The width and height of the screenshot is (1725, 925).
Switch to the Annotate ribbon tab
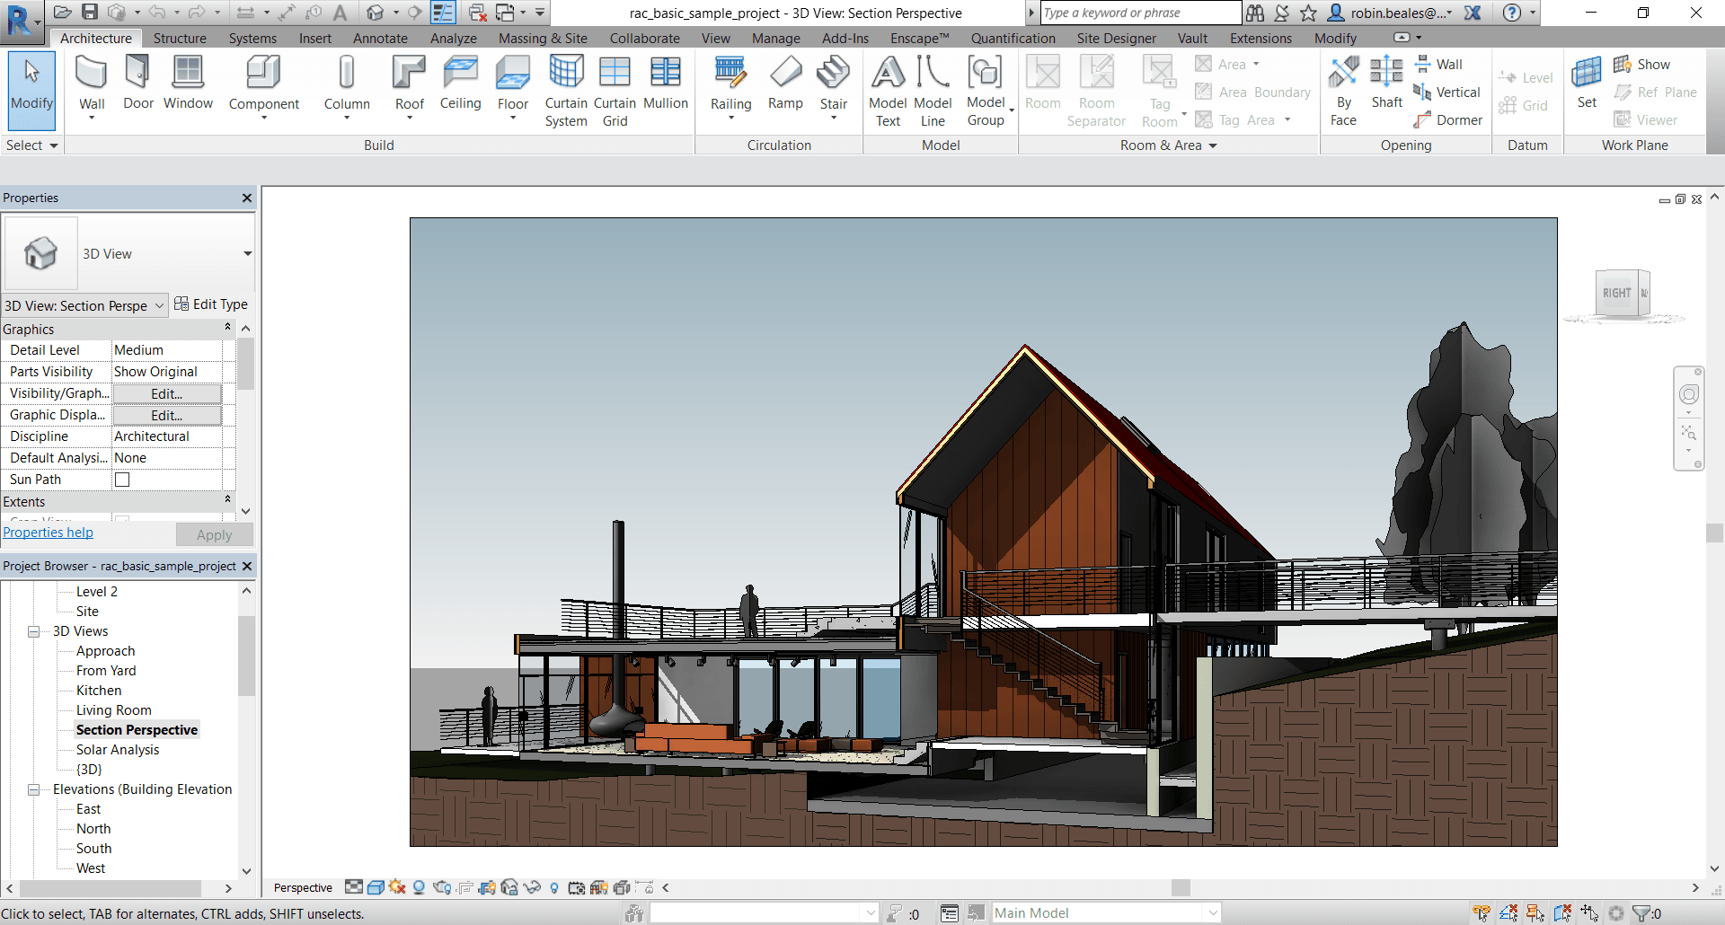(380, 38)
